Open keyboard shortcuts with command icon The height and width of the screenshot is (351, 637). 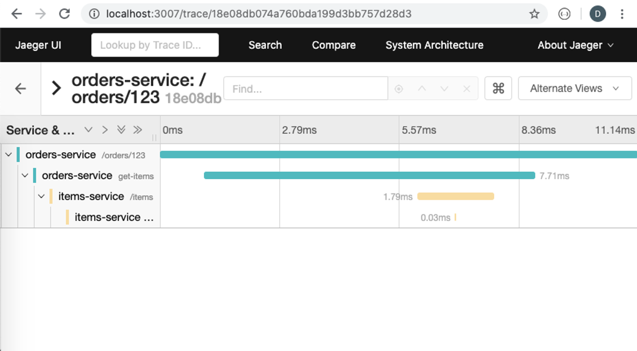pos(498,89)
